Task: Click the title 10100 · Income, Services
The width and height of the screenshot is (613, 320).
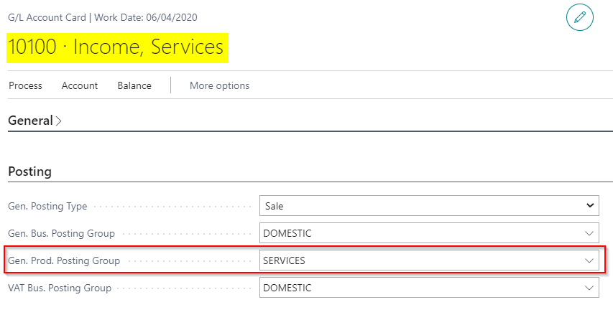Action: point(116,47)
